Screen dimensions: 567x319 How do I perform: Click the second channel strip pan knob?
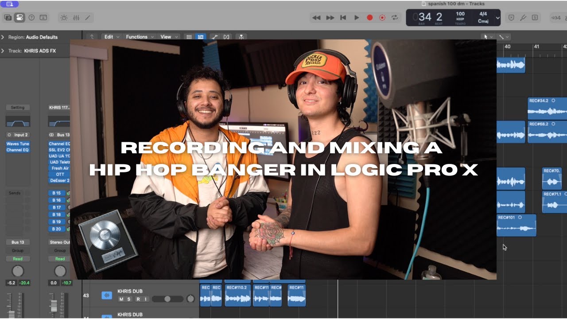point(60,271)
